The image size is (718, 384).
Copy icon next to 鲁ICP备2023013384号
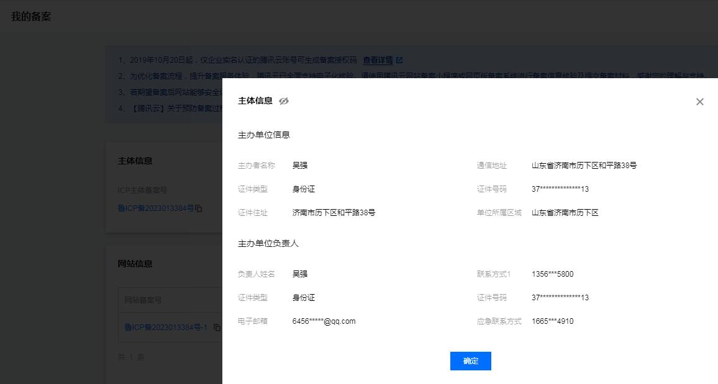pos(199,208)
